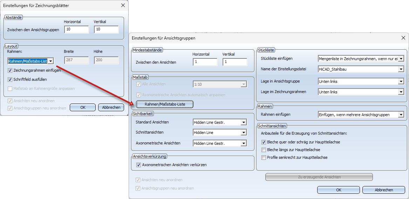Close the Einstellungen für Zeichnungsblätter dialog

(x=123, y=5)
